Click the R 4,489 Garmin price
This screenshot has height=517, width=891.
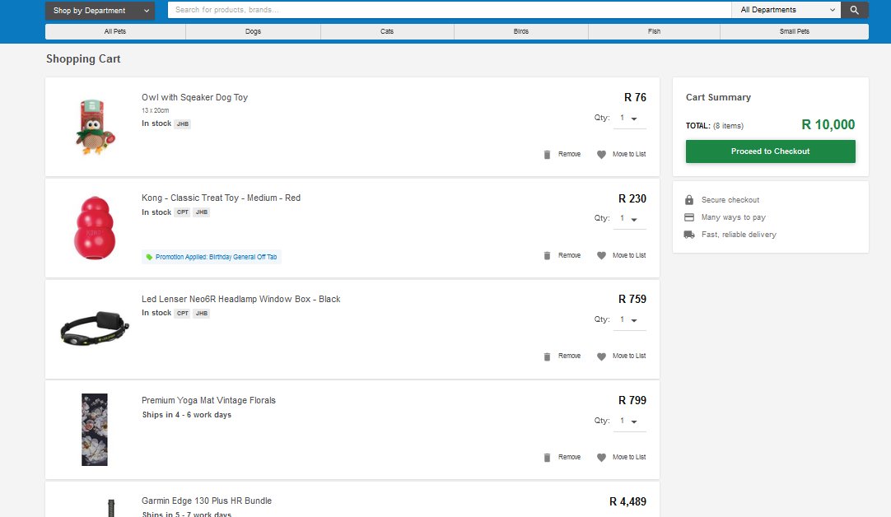tap(628, 501)
